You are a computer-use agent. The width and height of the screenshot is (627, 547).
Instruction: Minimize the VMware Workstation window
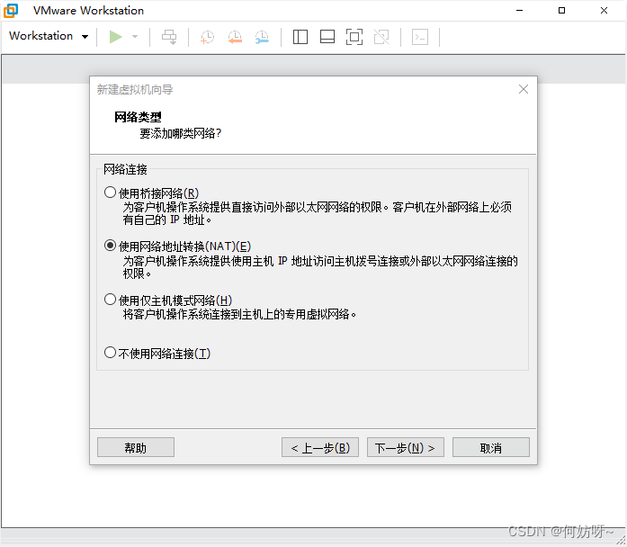click(519, 11)
